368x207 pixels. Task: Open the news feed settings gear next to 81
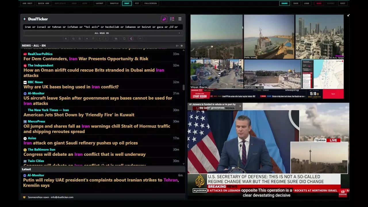[181, 46]
